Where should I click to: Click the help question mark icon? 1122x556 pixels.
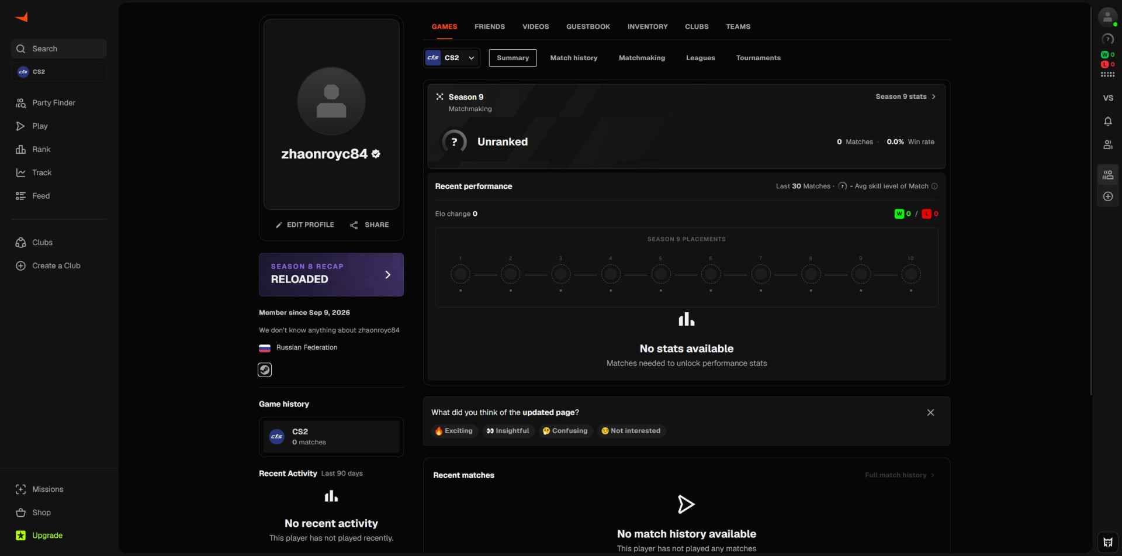pyautogui.click(x=1107, y=39)
